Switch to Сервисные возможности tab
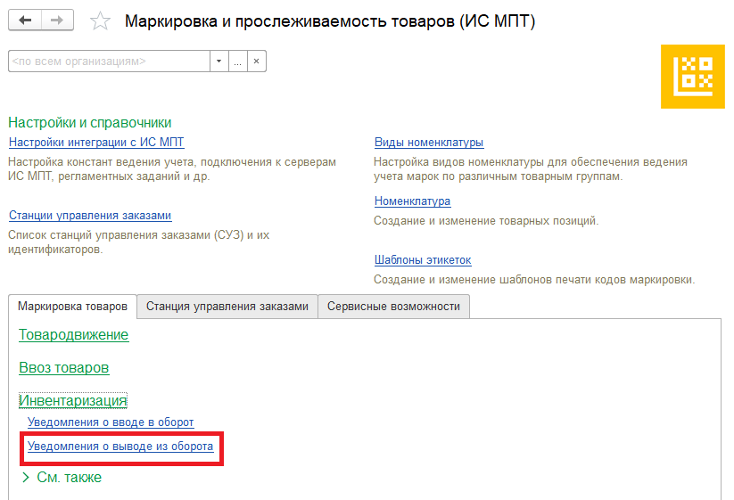The image size is (734, 500). (x=393, y=307)
